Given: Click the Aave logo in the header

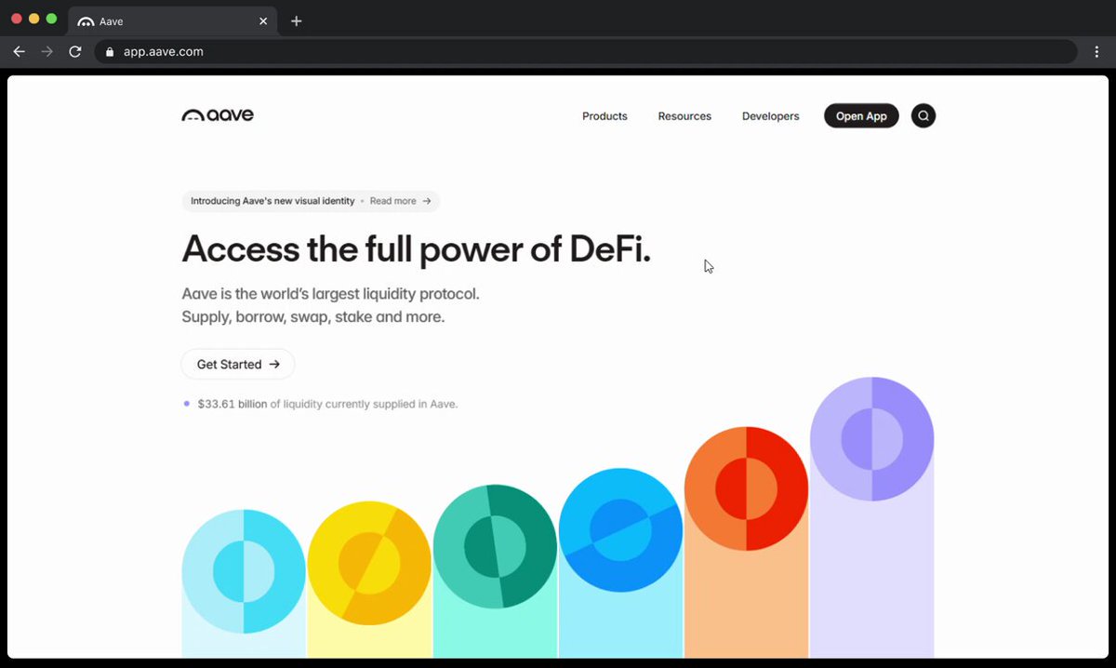Looking at the screenshot, I should (x=218, y=115).
